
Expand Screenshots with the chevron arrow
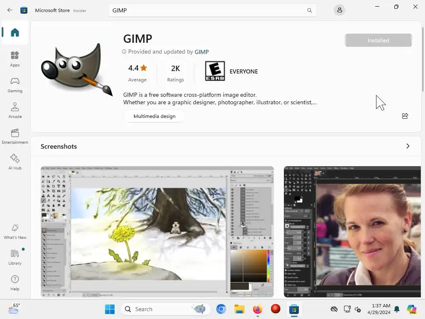pos(408,146)
